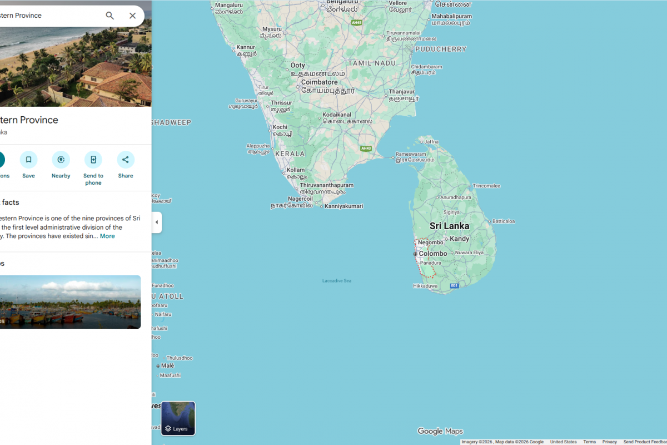The image size is (667, 445).
Task: Open the Terms link in footer
Action: point(589,442)
